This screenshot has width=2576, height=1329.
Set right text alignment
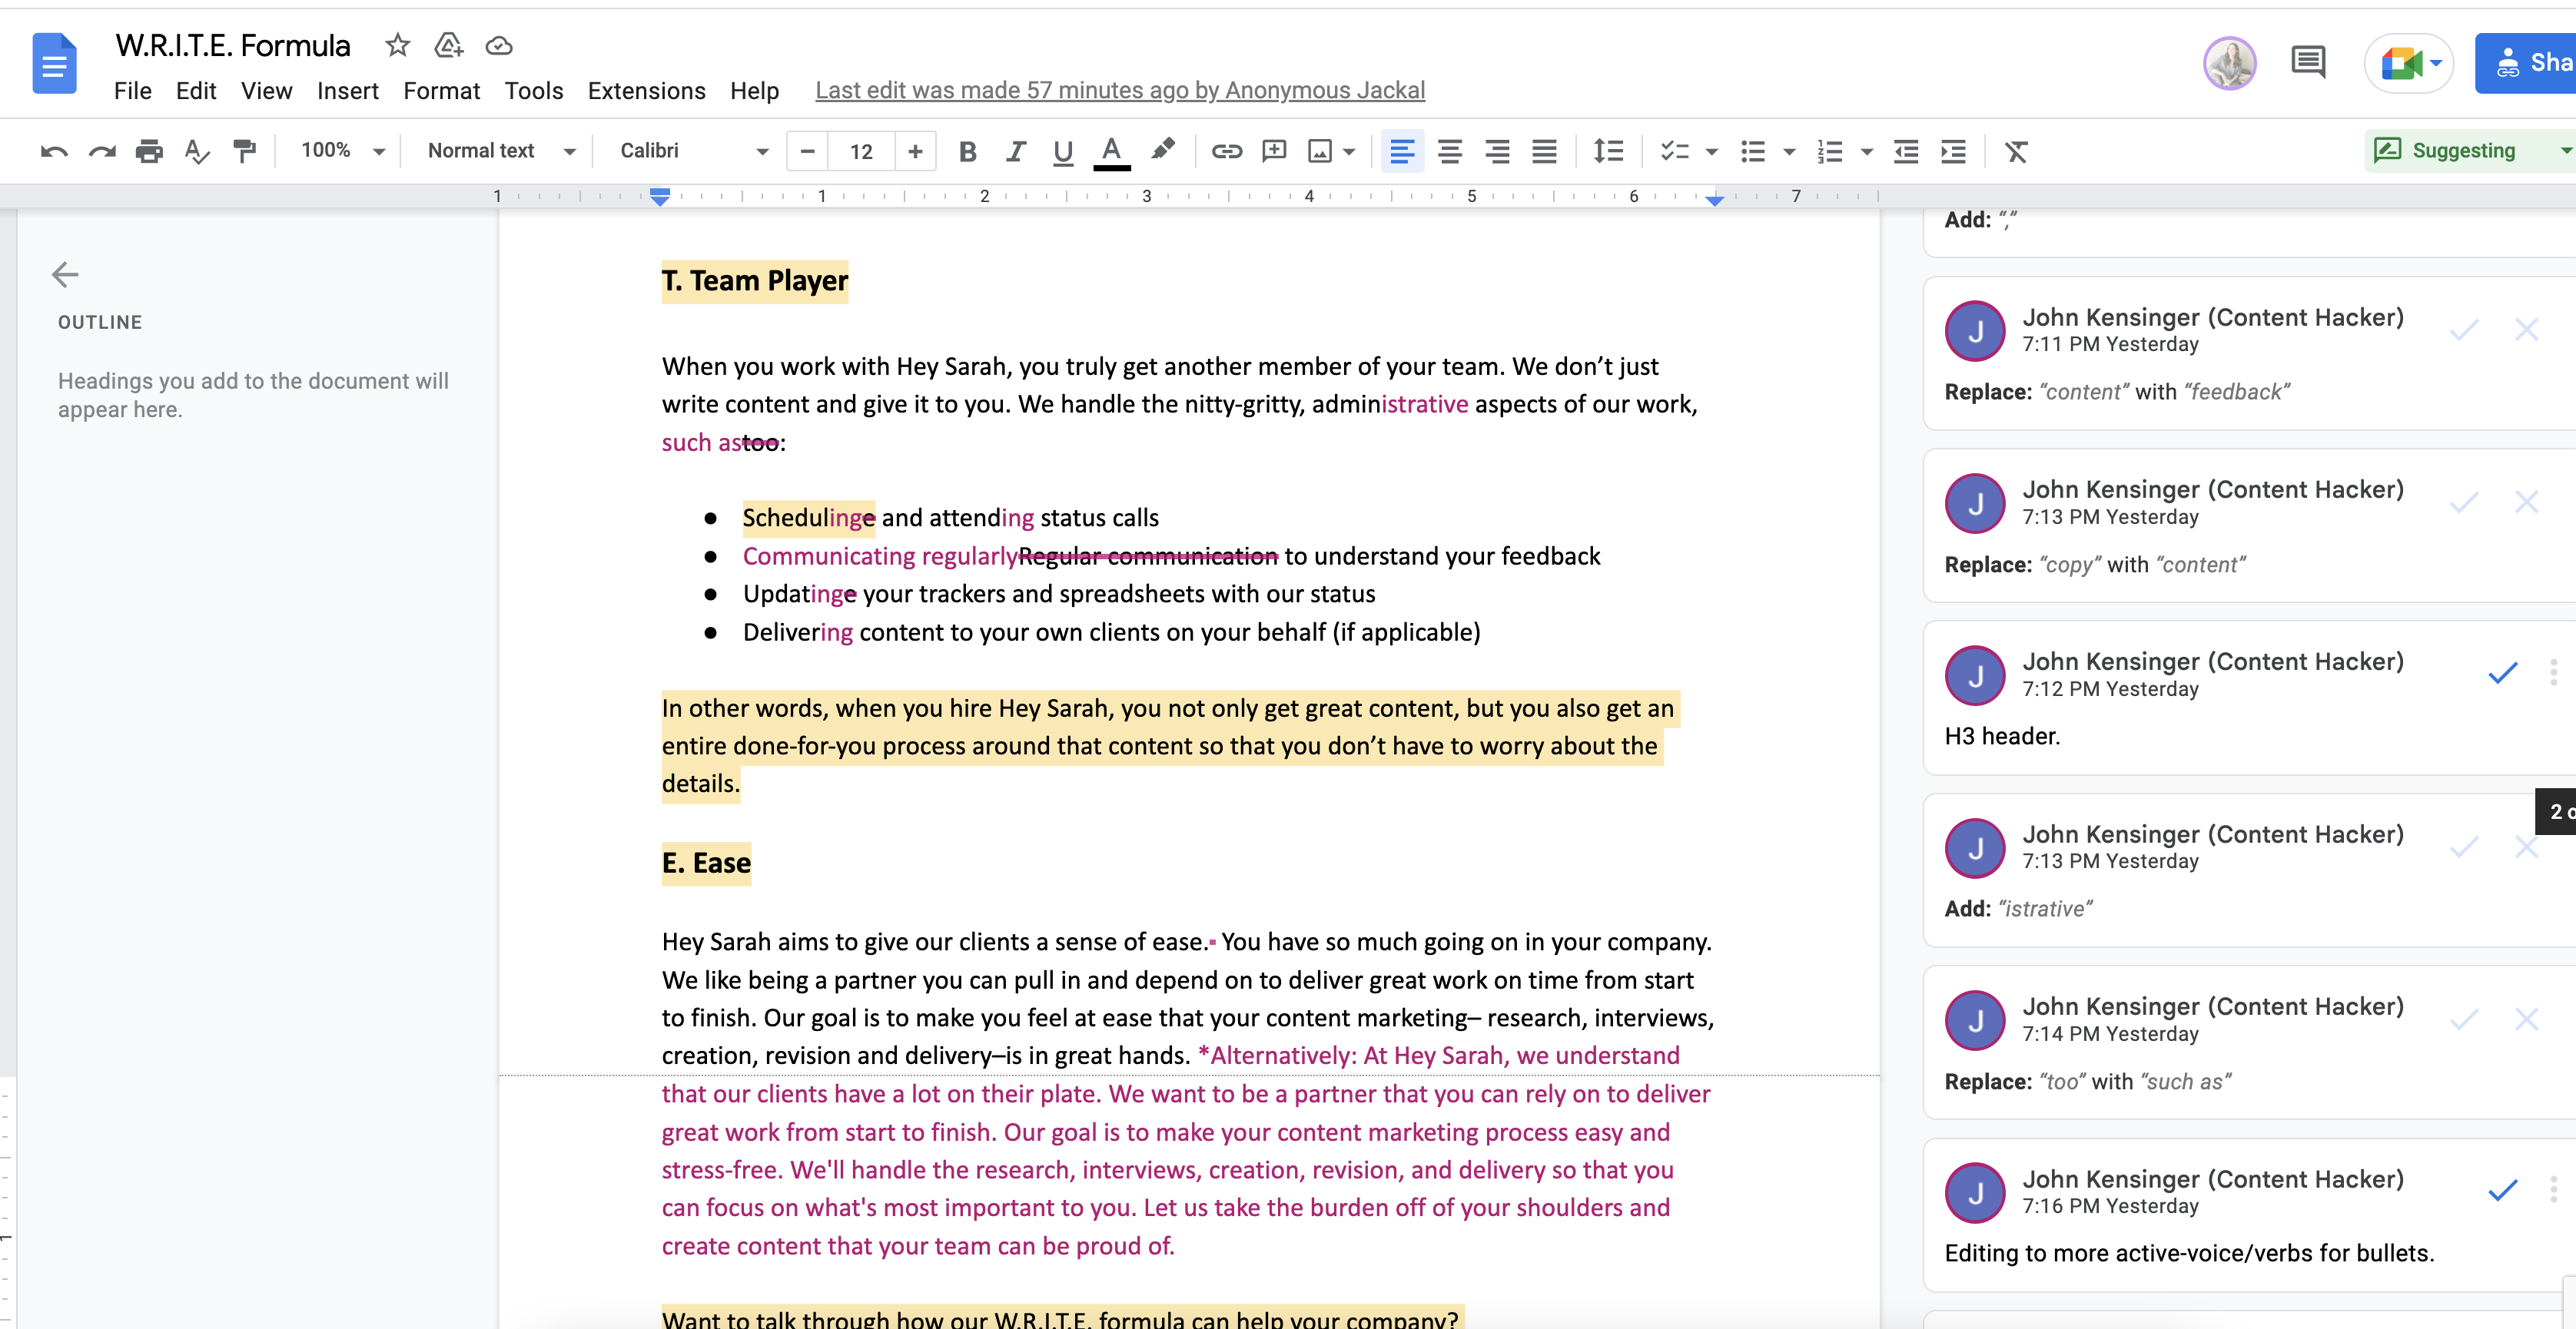click(x=1497, y=151)
